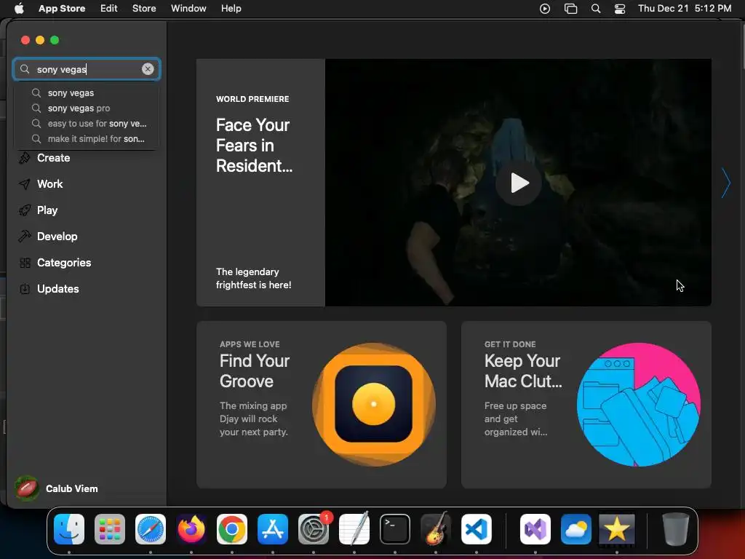Screen dimensions: 745x559
Task: Open the Develop section in sidebar
Action: click(57, 237)
